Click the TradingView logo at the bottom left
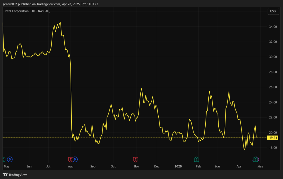 (15, 175)
